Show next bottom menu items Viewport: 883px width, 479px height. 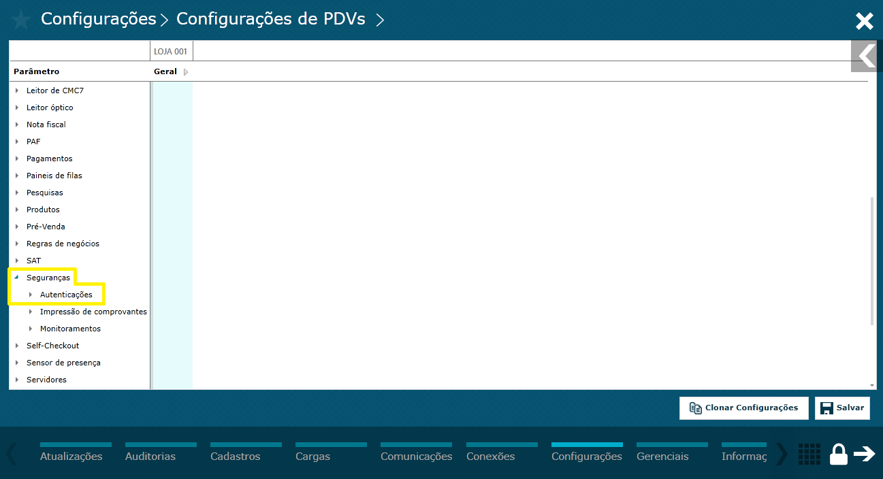point(782,454)
